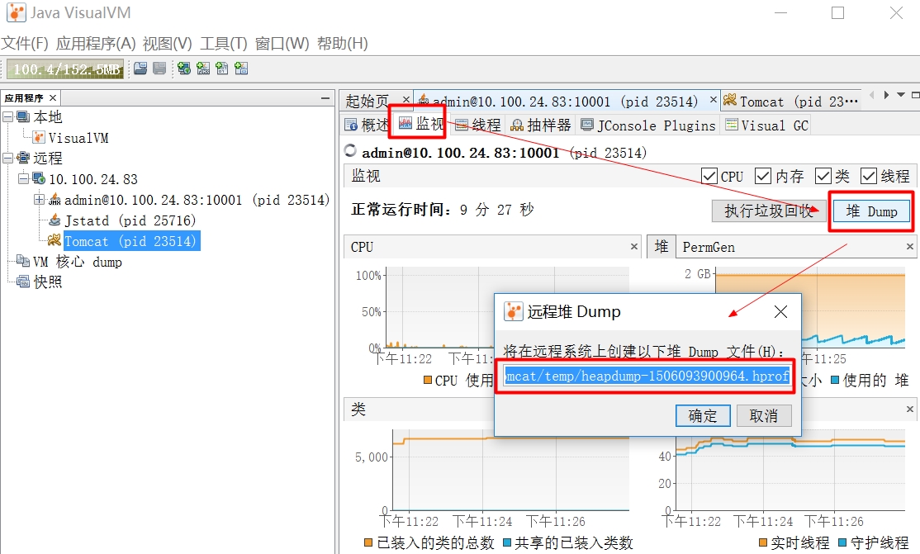Image resolution: width=920 pixels, height=554 pixels.
Task: Click the orange 实时线程 legend swatch
Action: click(763, 542)
